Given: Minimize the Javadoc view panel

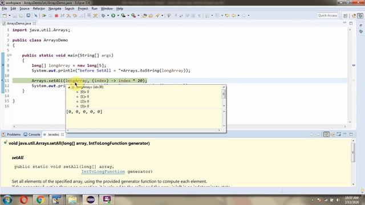Looking at the screenshot, I should click(x=345, y=134).
